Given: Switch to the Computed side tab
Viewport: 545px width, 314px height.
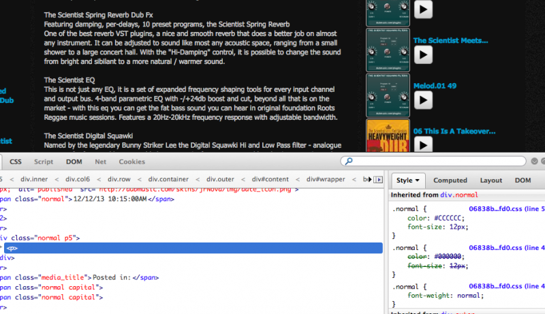Looking at the screenshot, I should click(x=450, y=180).
